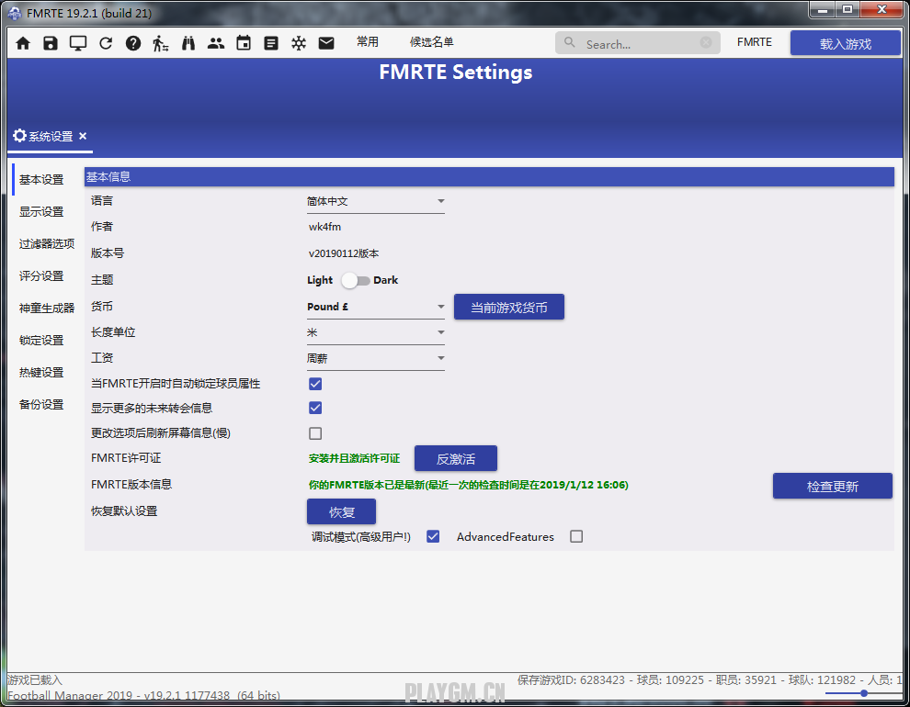Select 显示设置 in the sidebar
The width and height of the screenshot is (910, 707).
[41, 211]
